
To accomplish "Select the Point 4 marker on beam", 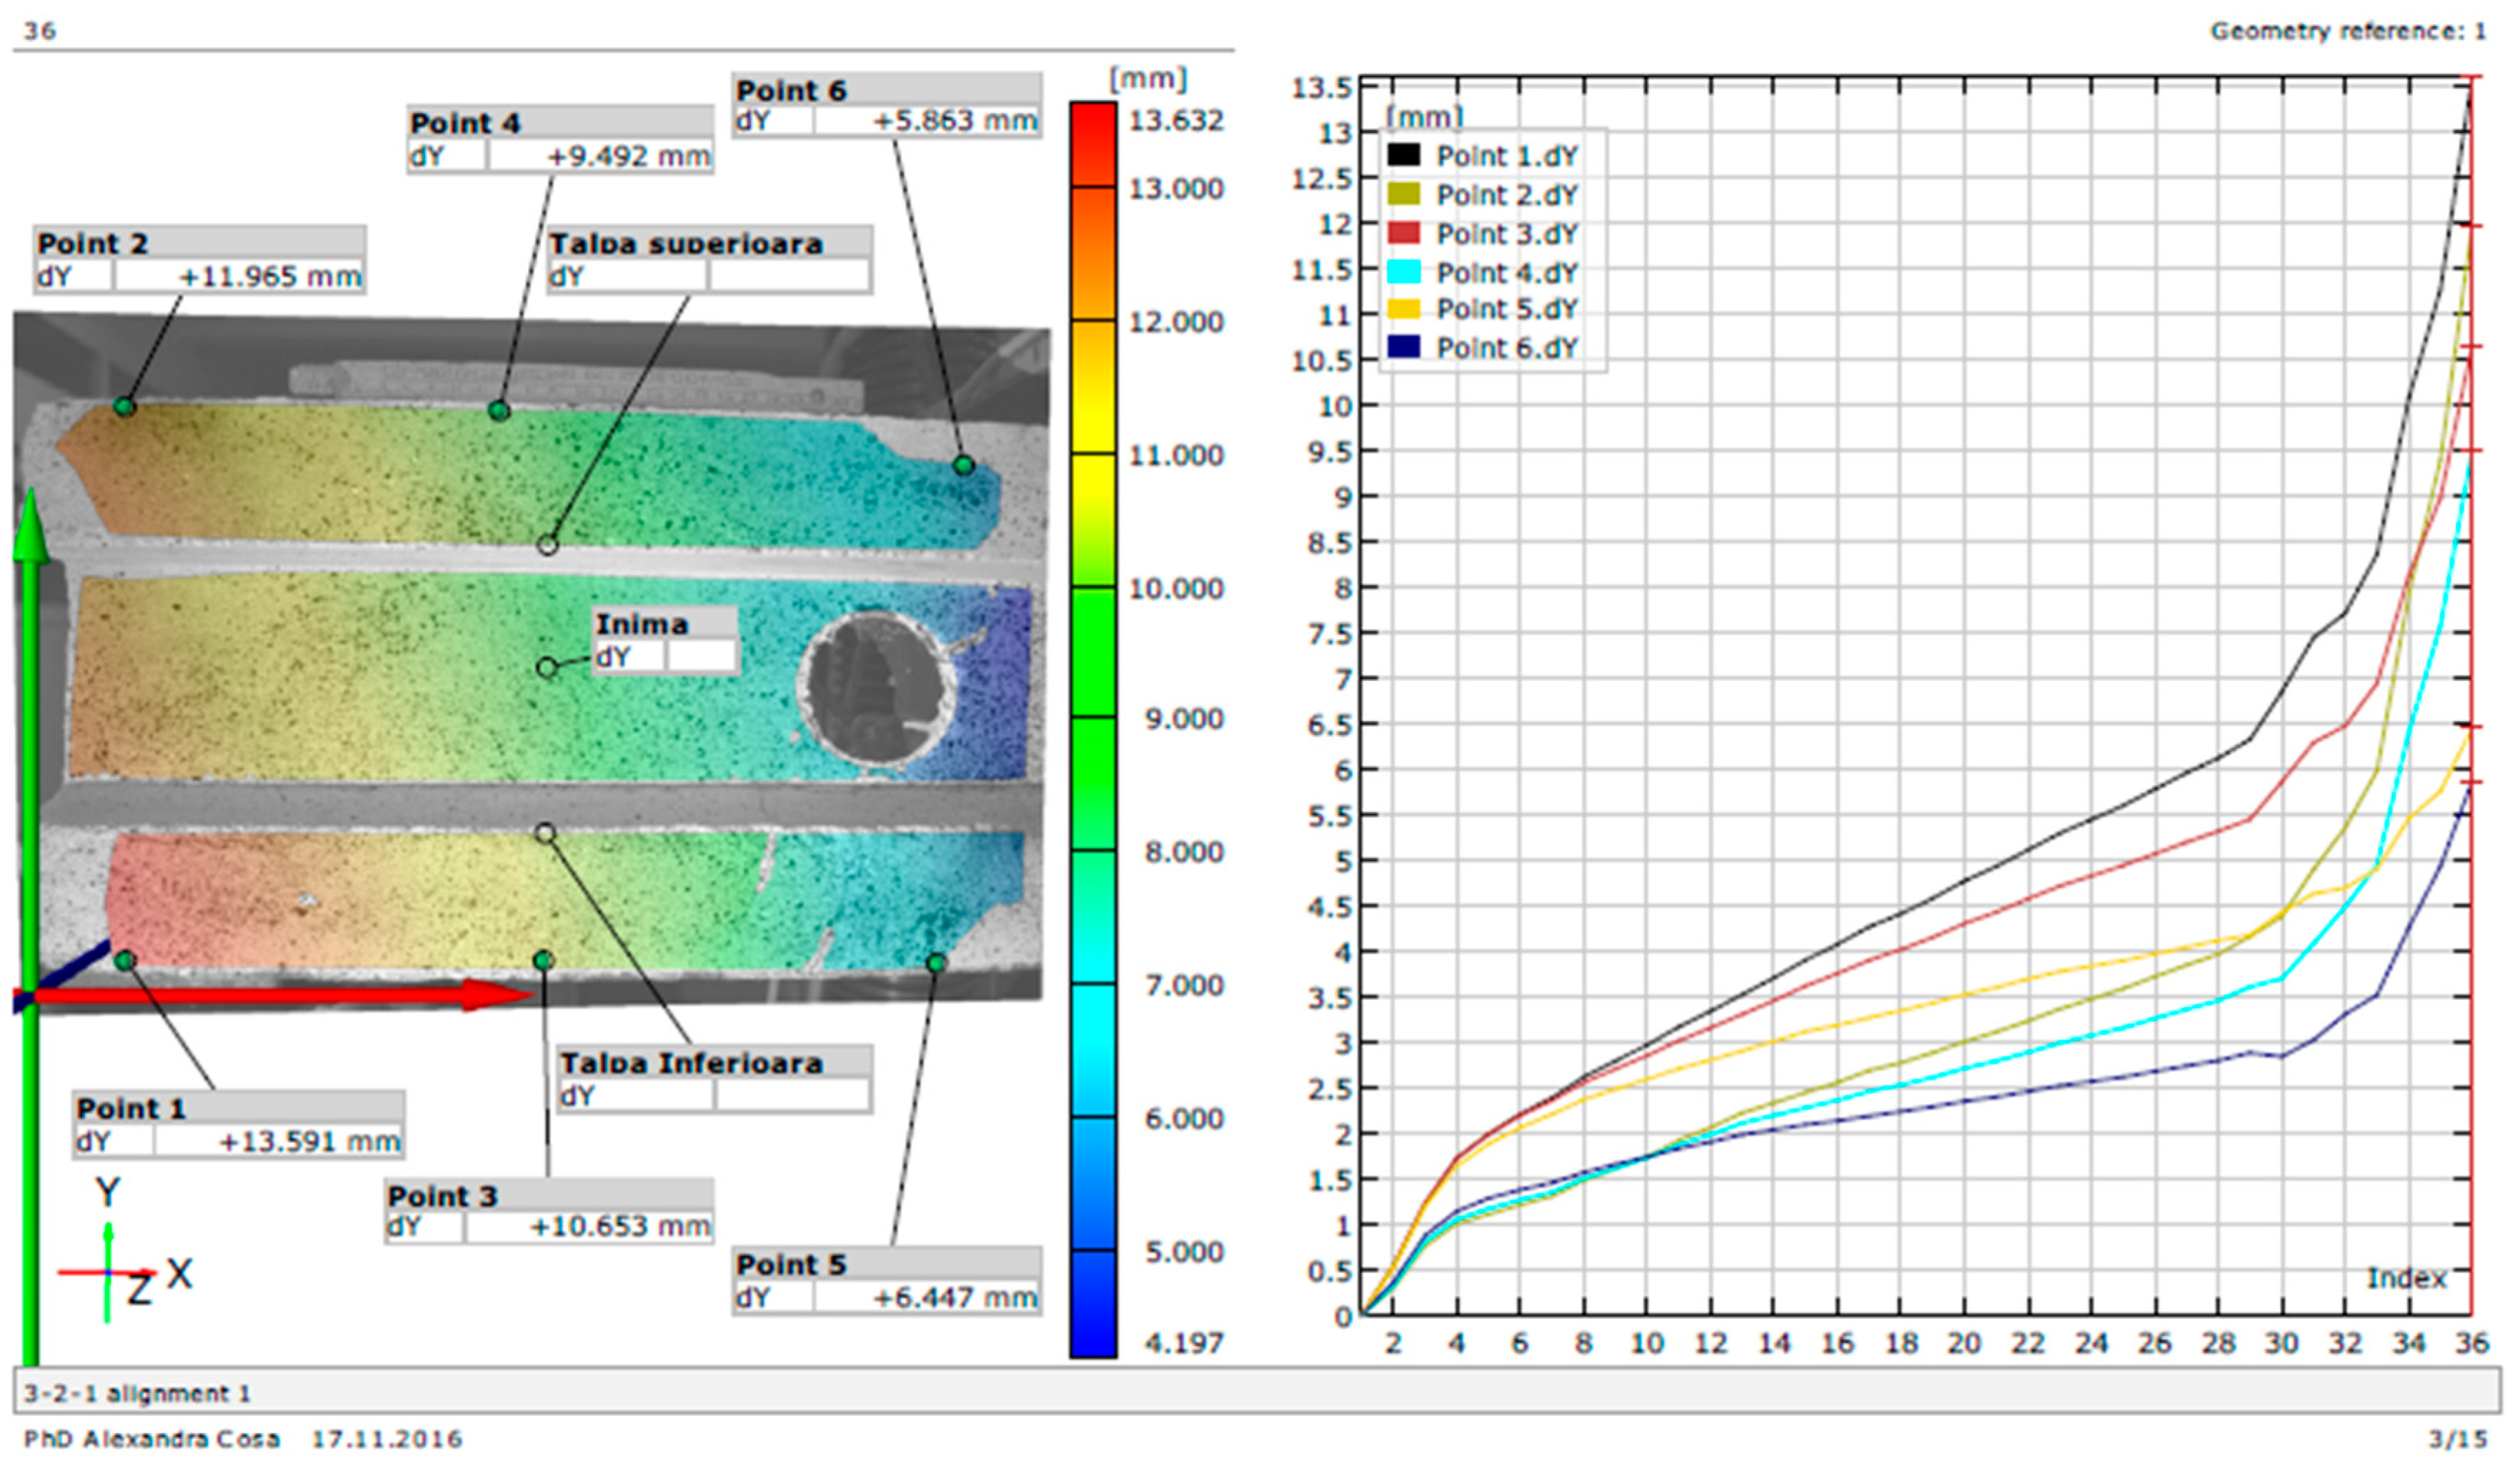I will tap(499, 410).
